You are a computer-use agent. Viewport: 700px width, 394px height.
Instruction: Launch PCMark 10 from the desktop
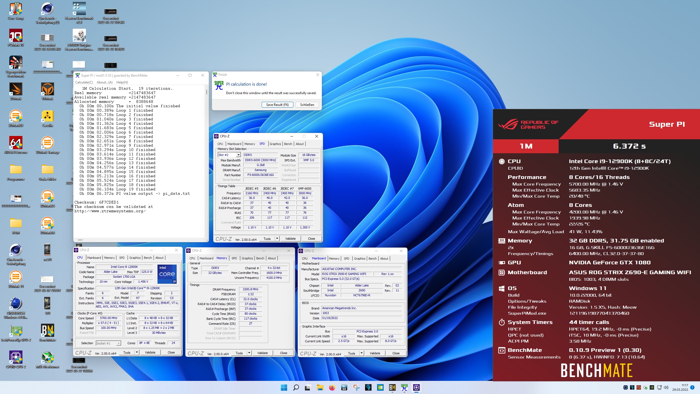coord(16,38)
